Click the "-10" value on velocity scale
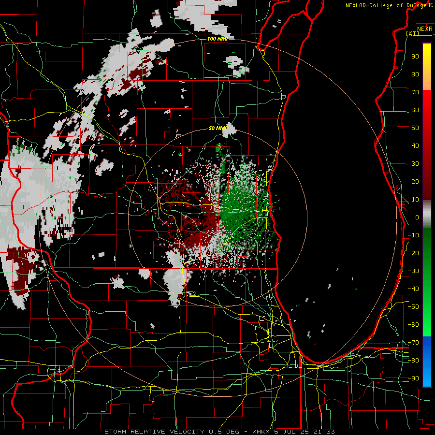The width and height of the screenshot is (435, 435). coord(413,235)
